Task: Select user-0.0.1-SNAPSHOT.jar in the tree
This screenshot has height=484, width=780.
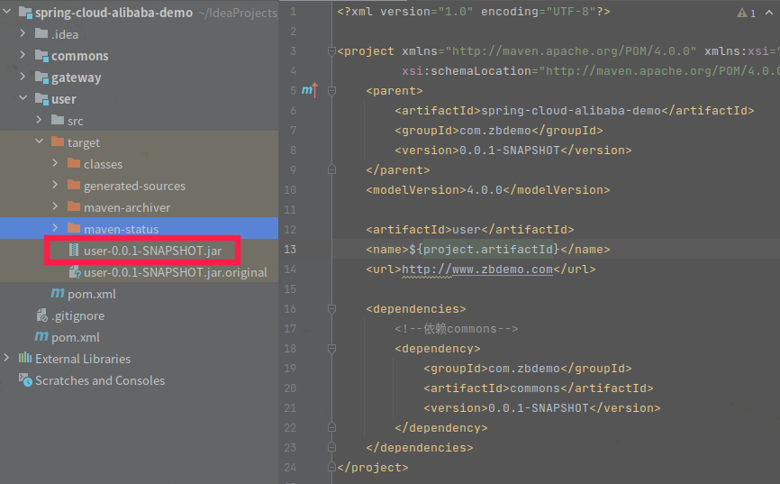Action: (x=152, y=251)
